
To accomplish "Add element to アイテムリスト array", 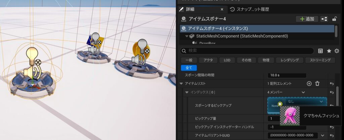I will click(309, 83).
